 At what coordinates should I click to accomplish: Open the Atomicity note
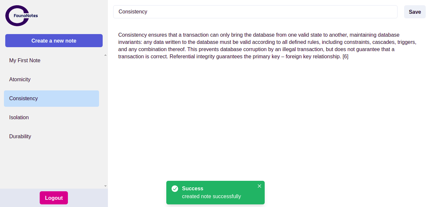point(20,80)
